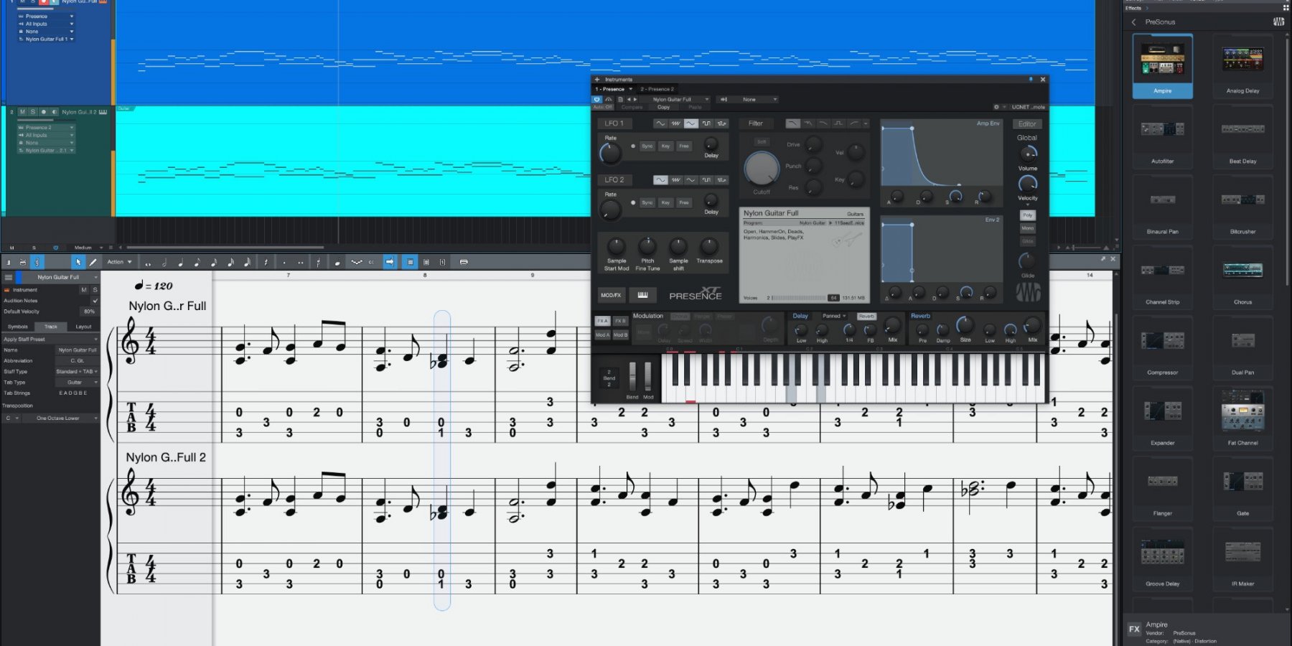The width and height of the screenshot is (1292, 646).
Task: Choose the eighth note duration icon
Action: click(197, 262)
